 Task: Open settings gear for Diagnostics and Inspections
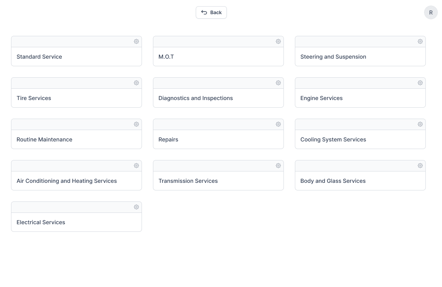click(278, 83)
